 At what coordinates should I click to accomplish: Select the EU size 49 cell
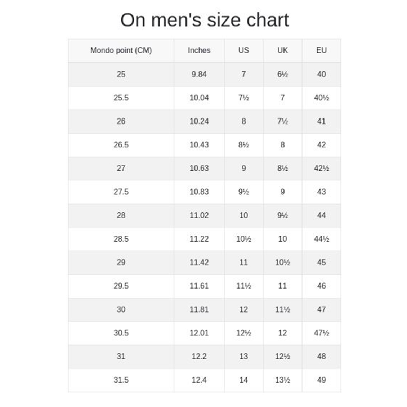321,380
